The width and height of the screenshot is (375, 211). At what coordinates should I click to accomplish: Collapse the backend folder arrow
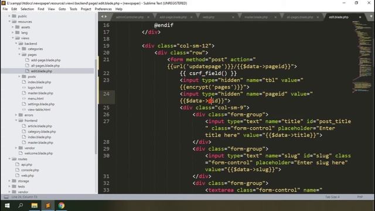pyautogui.click(x=16, y=43)
